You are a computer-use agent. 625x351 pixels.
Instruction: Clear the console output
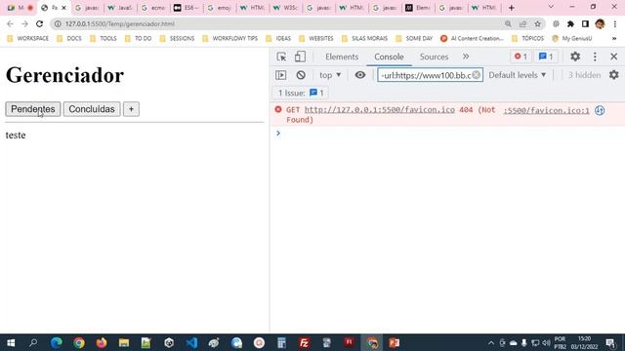pyautogui.click(x=301, y=75)
